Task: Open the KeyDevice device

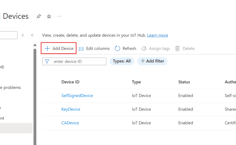Action: (x=71, y=109)
